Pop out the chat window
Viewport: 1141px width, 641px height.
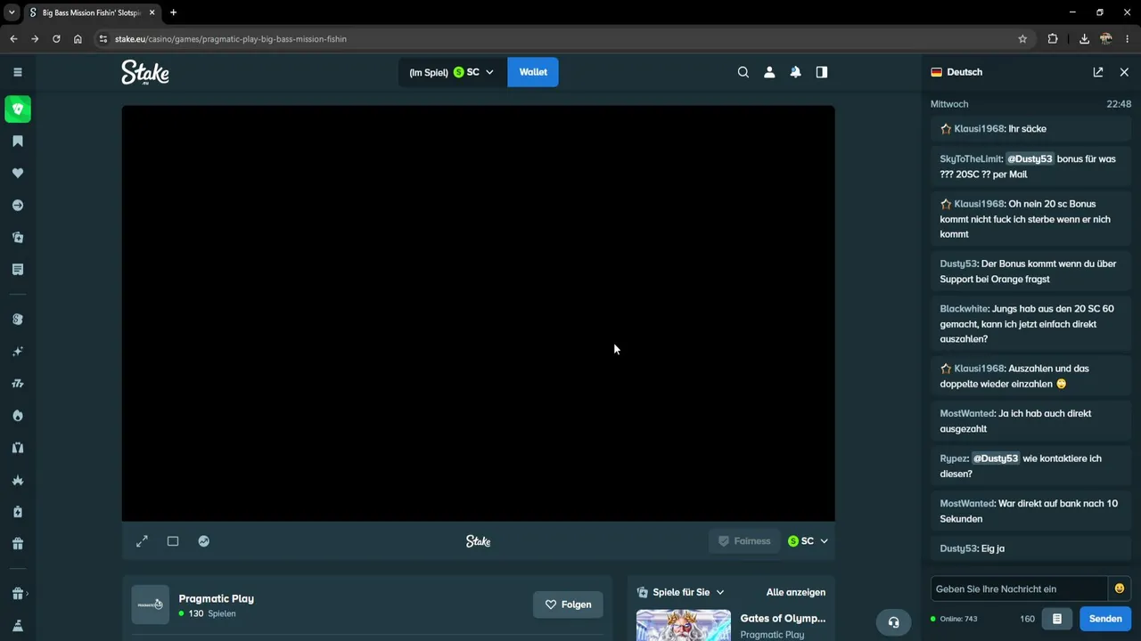1098,72
